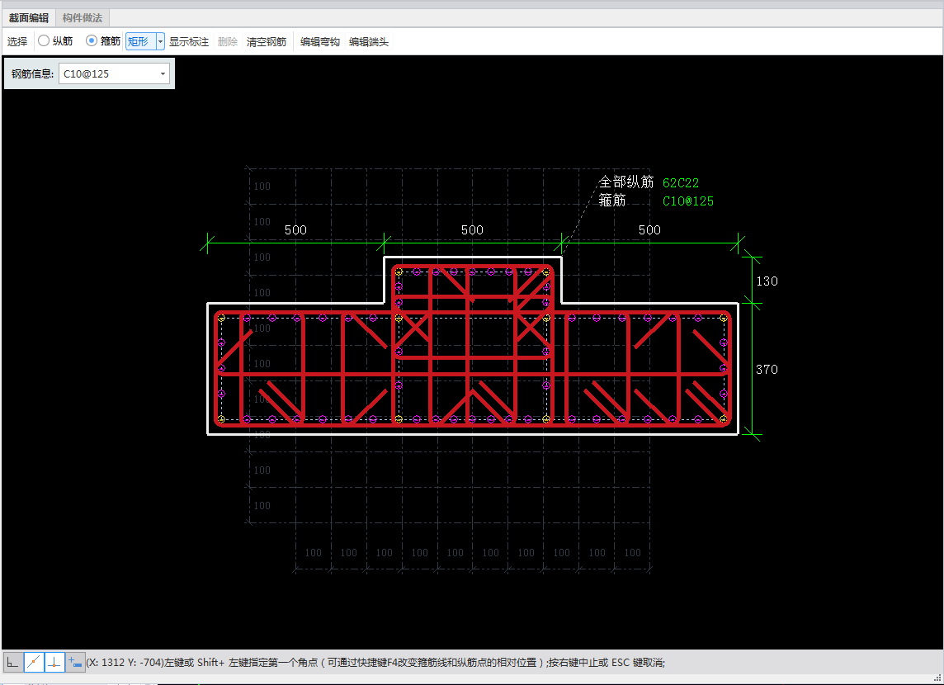
Task: Click the 全部纵筋 label in the drawing
Action: [x=626, y=182]
